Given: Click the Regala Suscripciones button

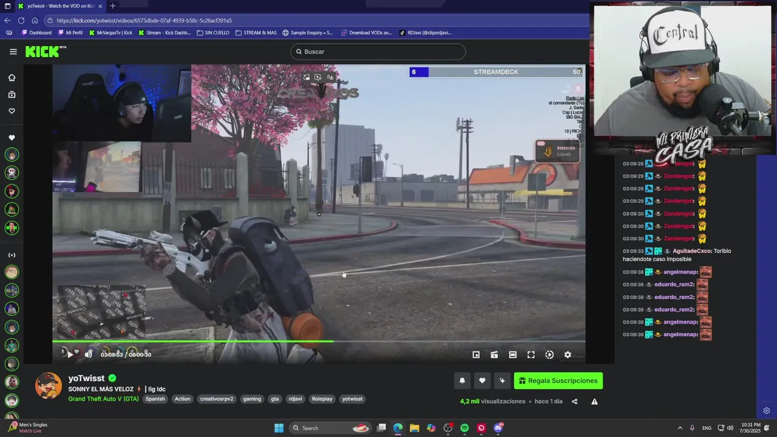Looking at the screenshot, I should pos(558,381).
